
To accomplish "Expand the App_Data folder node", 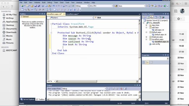I will [x=146, y=25].
